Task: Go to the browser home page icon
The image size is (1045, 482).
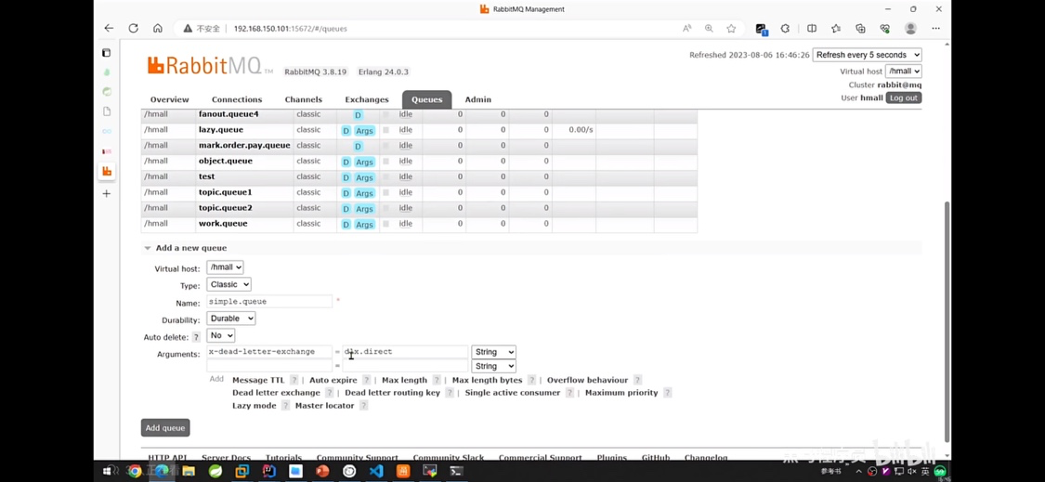Action: tap(158, 29)
